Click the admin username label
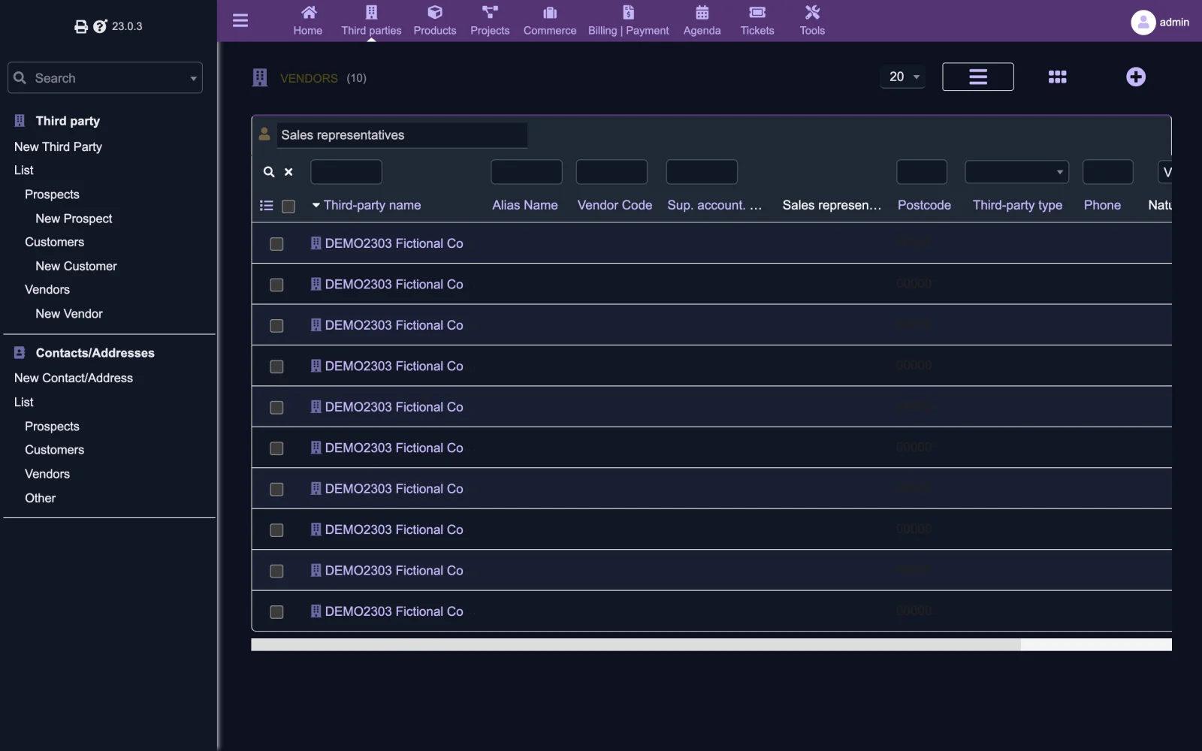 (1174, 23)
